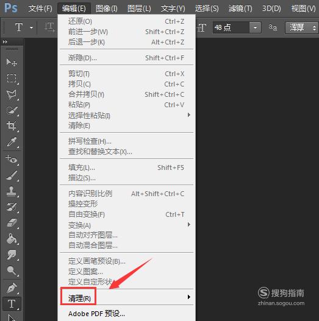Choose 后退一步(K) menu entry
The width and height of the screenshot is (319, 321).
pos(127,42)
